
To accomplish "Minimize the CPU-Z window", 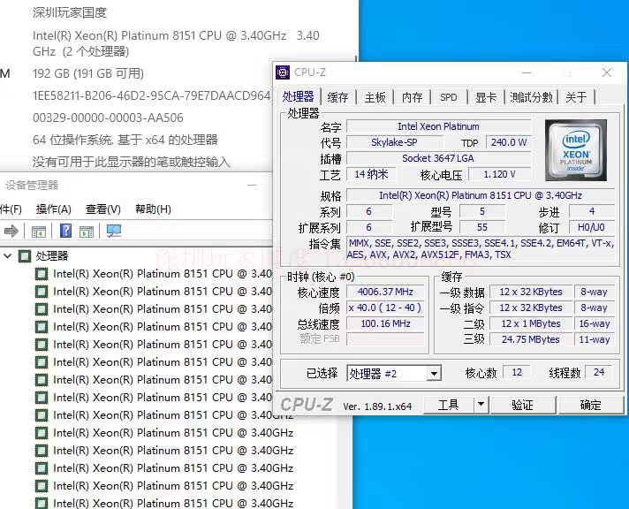I will (x=527, y=73).
